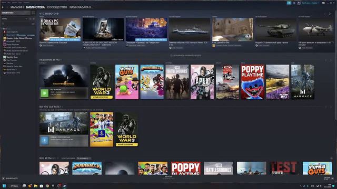
Task: Focus the library search field
Action: pyautogui.click(x=16, y=24)
